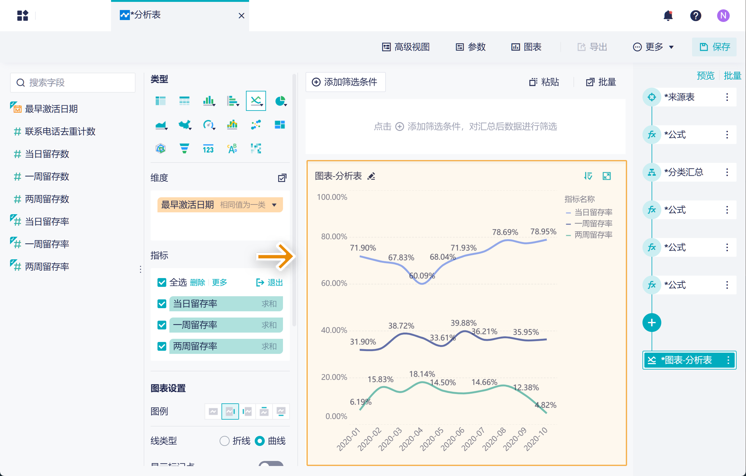Open the 高级视图 menu item

[406, 47]
